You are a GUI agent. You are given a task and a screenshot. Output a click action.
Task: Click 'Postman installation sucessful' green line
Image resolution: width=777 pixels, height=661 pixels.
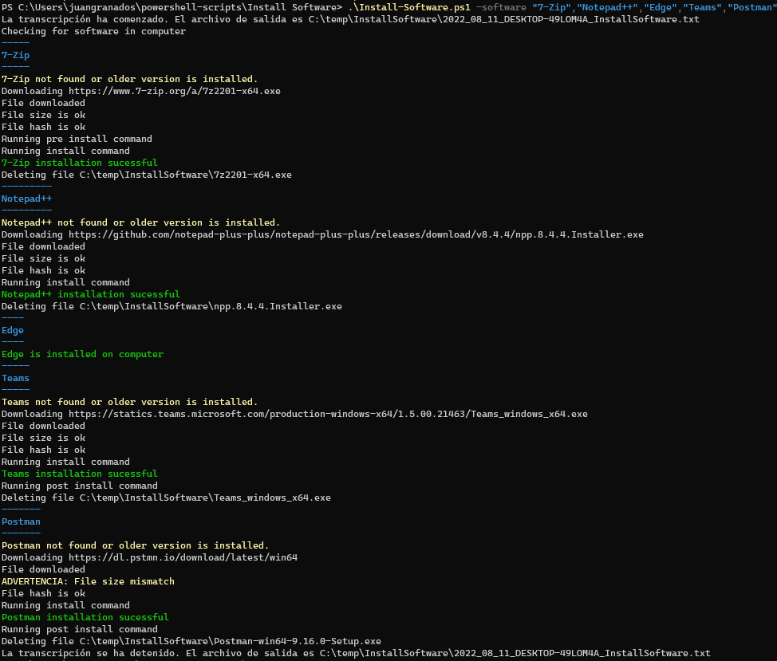point(85,617)
